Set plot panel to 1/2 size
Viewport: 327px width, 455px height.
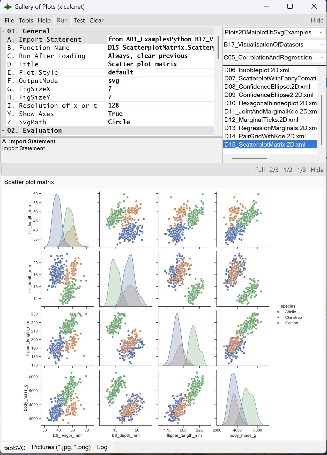coord(288,170)
